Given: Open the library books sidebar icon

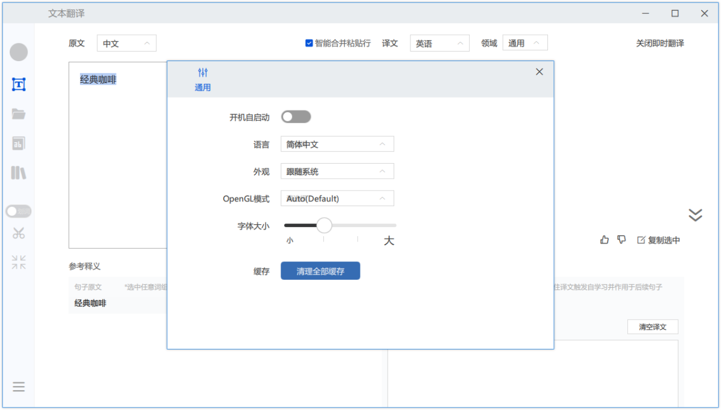Looking at the screenshot, I should click(19, 173).
